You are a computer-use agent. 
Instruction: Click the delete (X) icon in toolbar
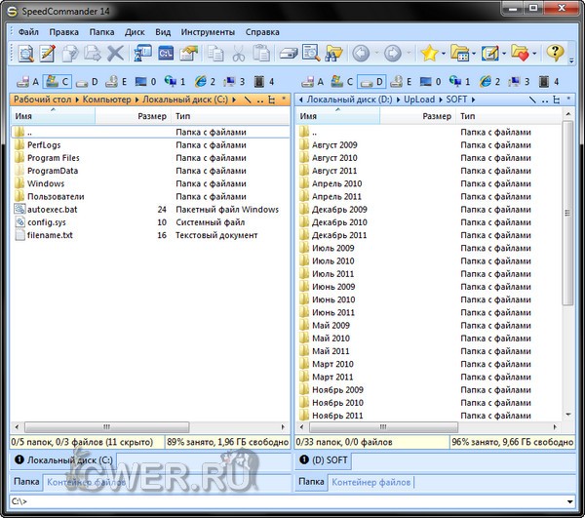116,53
